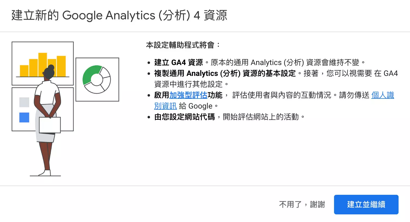Select the 建立 GA4 資源 bullet text
This screenshot has width=410, height=222.
179,63
